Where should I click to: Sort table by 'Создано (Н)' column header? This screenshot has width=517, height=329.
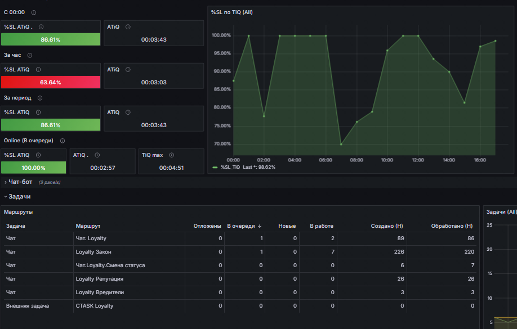pyautogui.click(x=387, y=226)
